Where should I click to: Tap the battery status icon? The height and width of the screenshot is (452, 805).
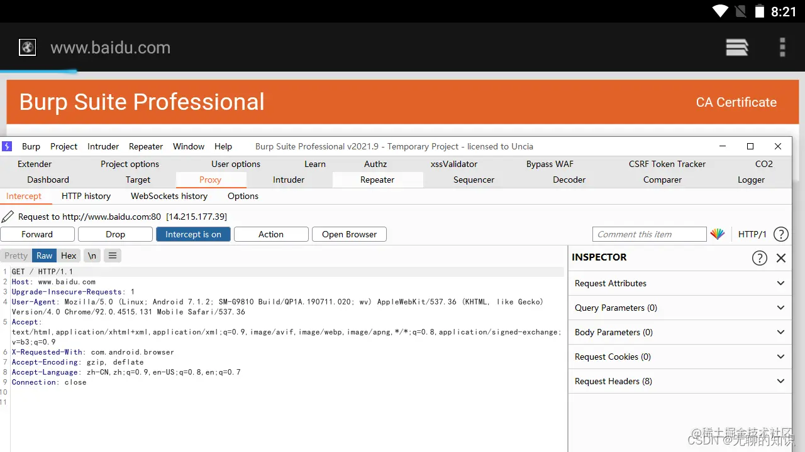click(x=760, y=11)
